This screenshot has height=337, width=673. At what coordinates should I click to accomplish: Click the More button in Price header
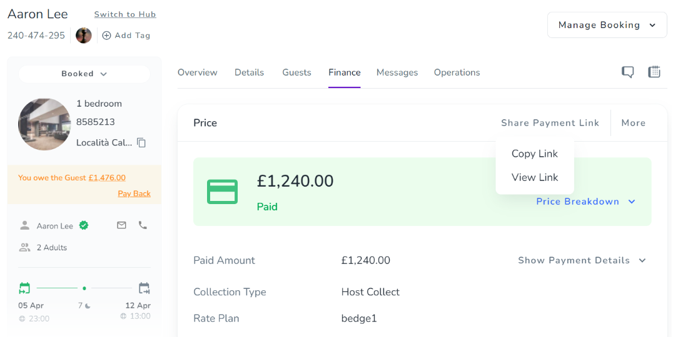point(633,123)
